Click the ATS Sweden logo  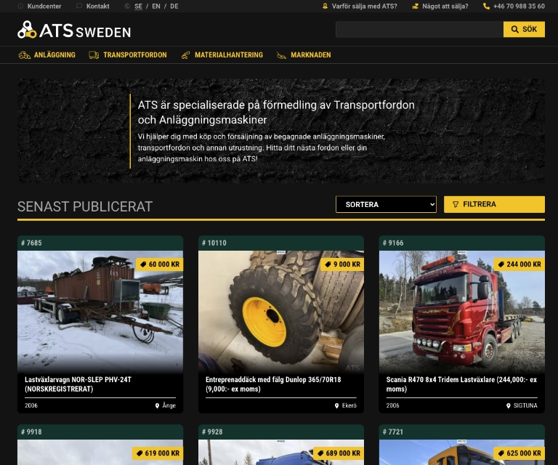pos(74,31)
